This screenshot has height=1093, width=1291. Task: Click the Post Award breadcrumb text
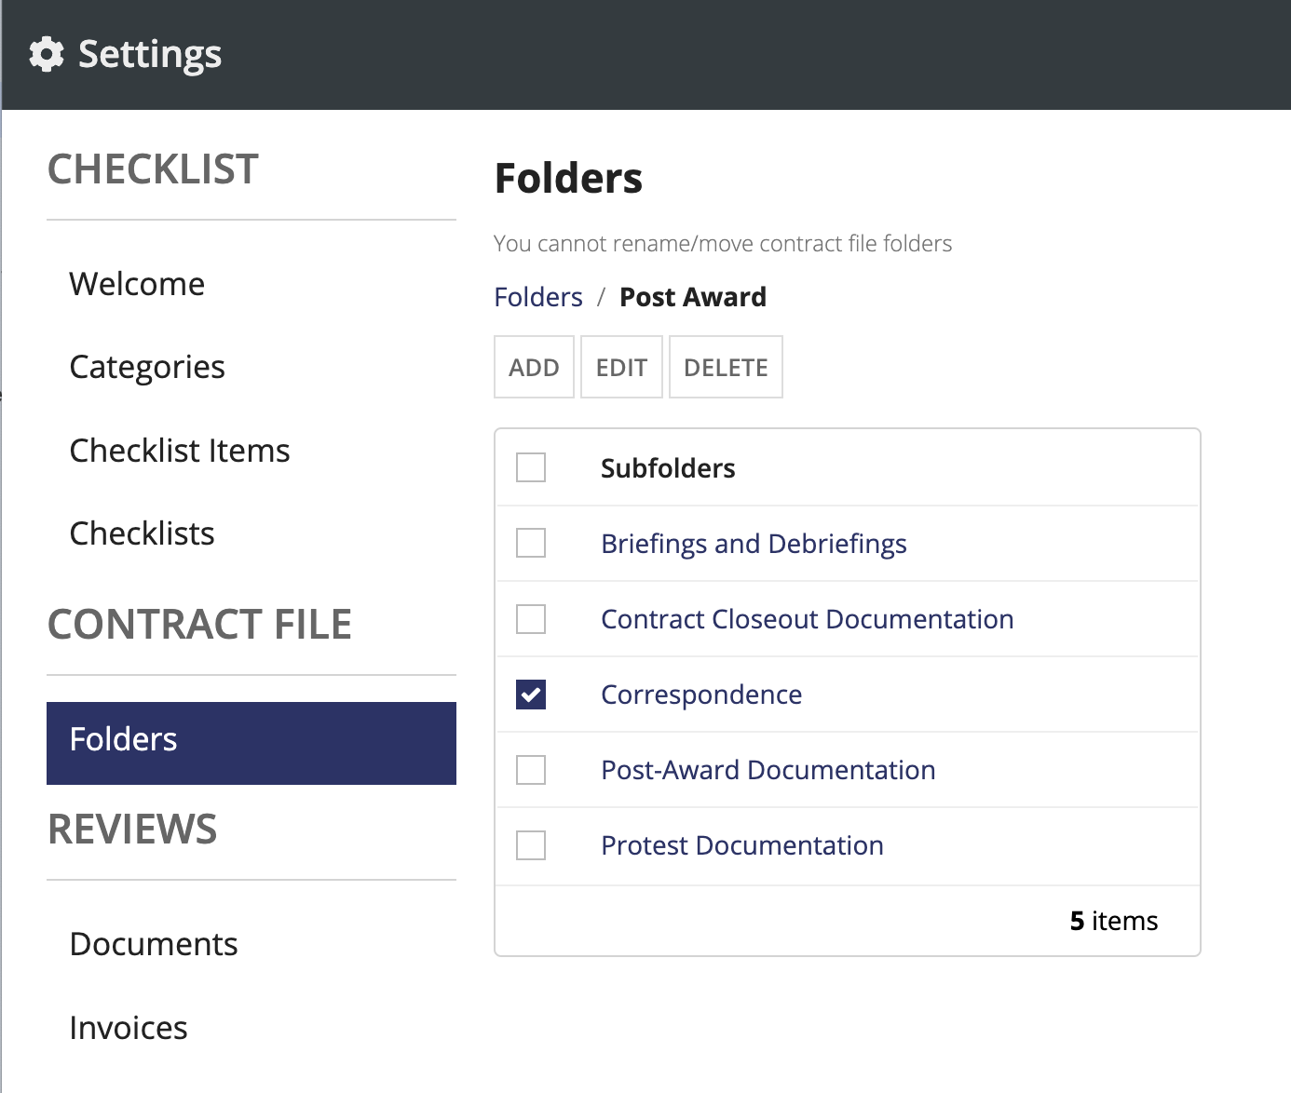pyautogui.click(x=693, y=297)
